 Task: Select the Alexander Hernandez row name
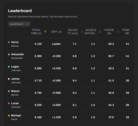click(x=18, y=56)
